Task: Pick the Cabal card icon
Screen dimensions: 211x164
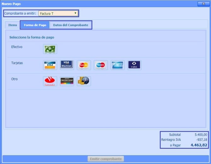Action: 134,65
